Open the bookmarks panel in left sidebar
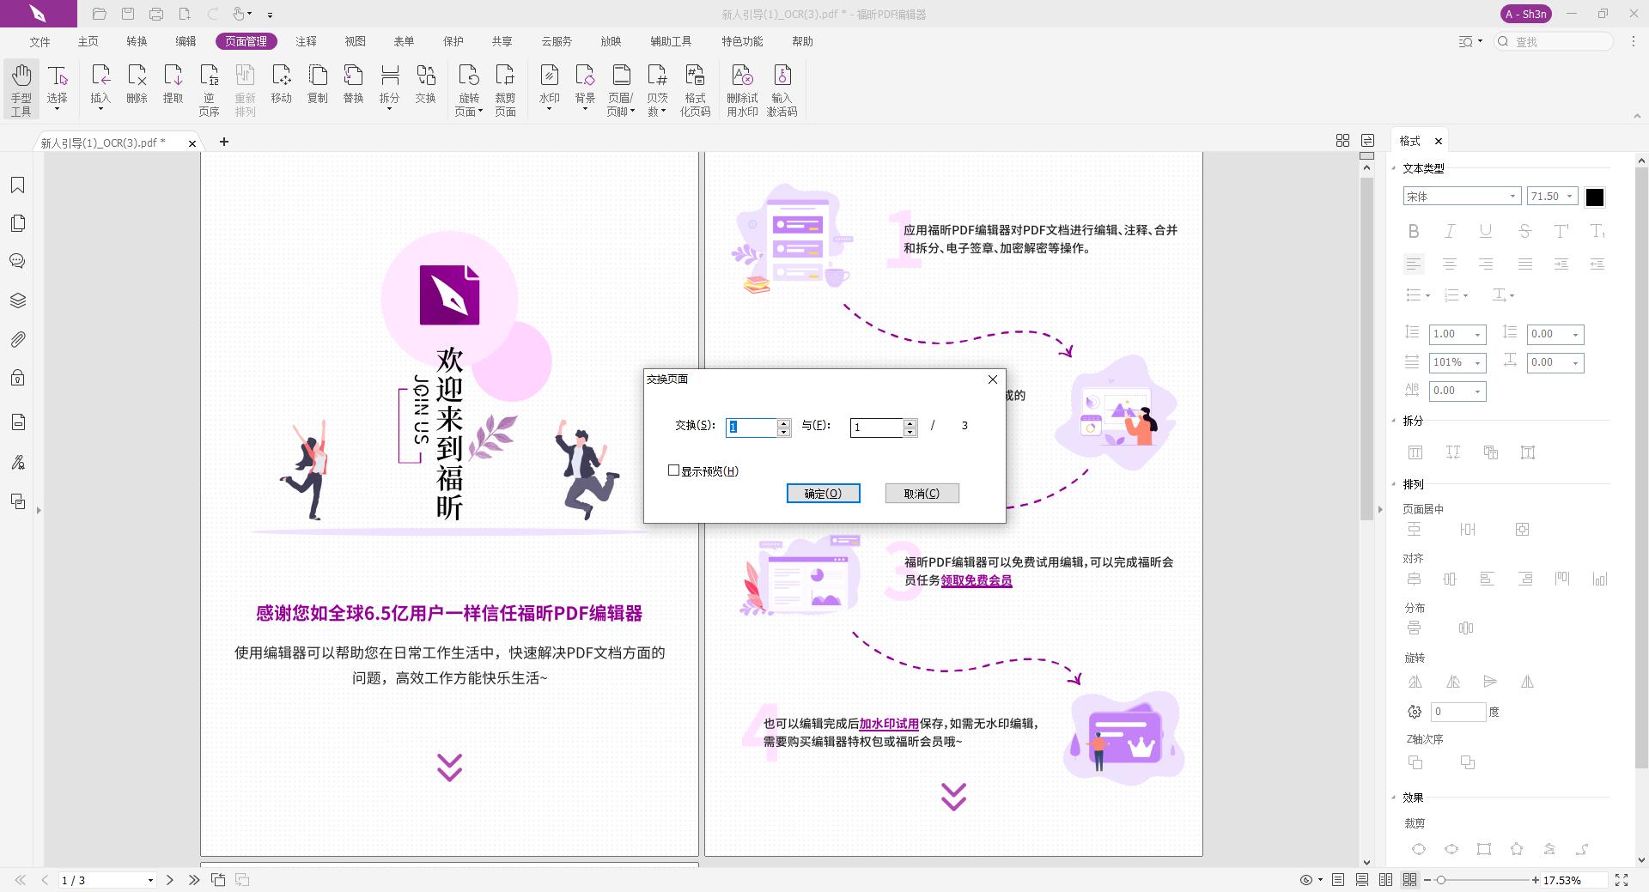 pyautogui.click(x=18, y=185)
